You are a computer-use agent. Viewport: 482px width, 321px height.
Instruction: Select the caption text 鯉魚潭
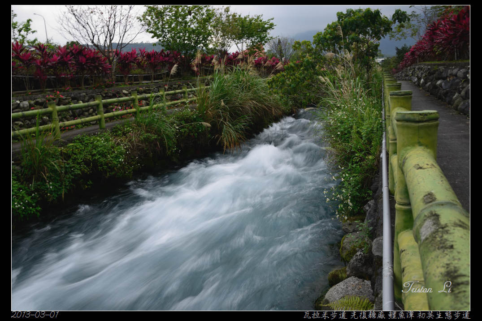pyautogui.click(x=401, y=315)
